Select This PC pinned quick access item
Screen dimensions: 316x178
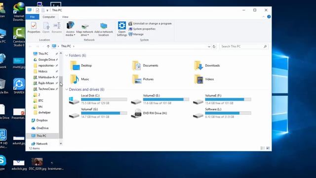tap(43, 54)
